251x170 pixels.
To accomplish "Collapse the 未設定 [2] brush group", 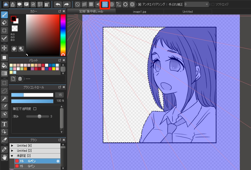I will pos(12,156).
